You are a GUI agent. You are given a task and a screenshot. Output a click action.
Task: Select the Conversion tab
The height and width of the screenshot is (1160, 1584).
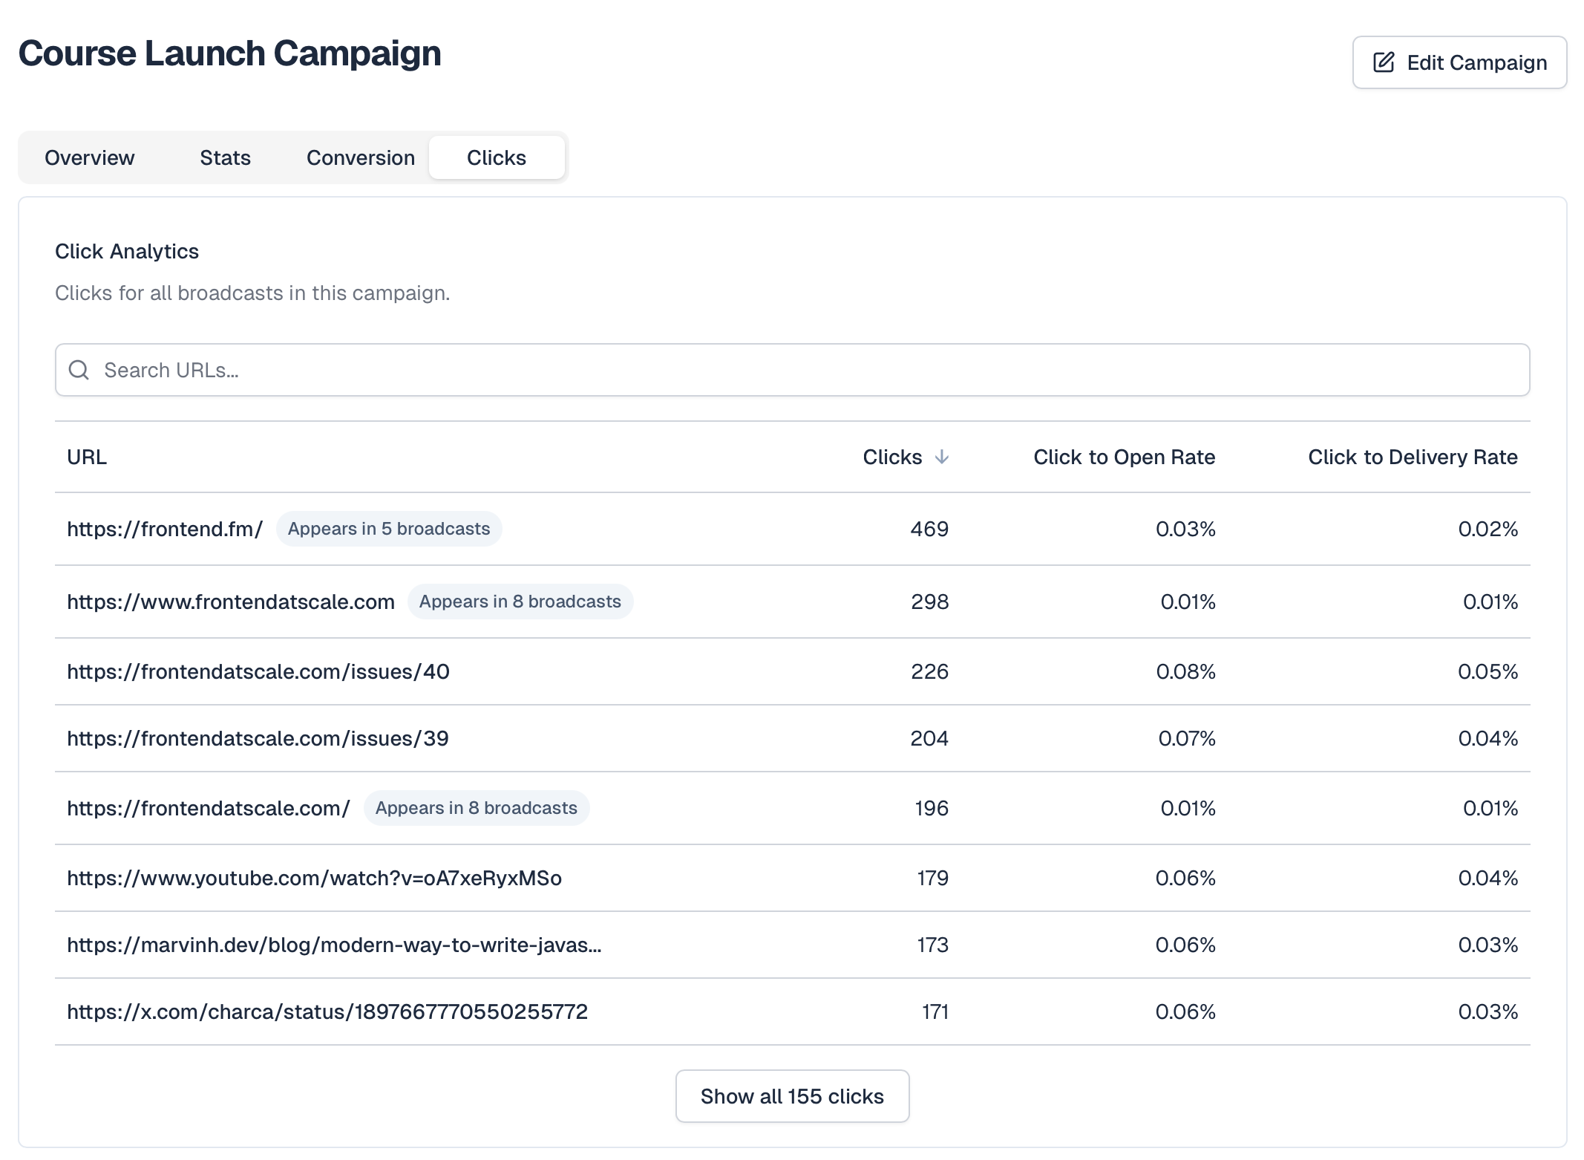pos(360,157)
